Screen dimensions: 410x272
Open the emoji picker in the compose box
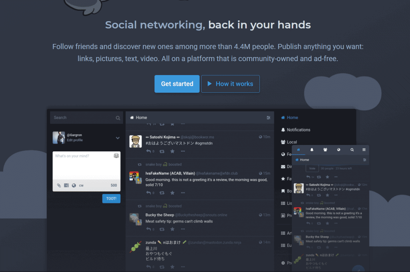click(117, 156)
